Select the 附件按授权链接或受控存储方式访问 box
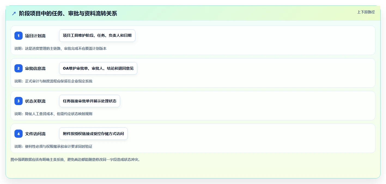This screenshot has height=184, width=386. coord(93,134)
